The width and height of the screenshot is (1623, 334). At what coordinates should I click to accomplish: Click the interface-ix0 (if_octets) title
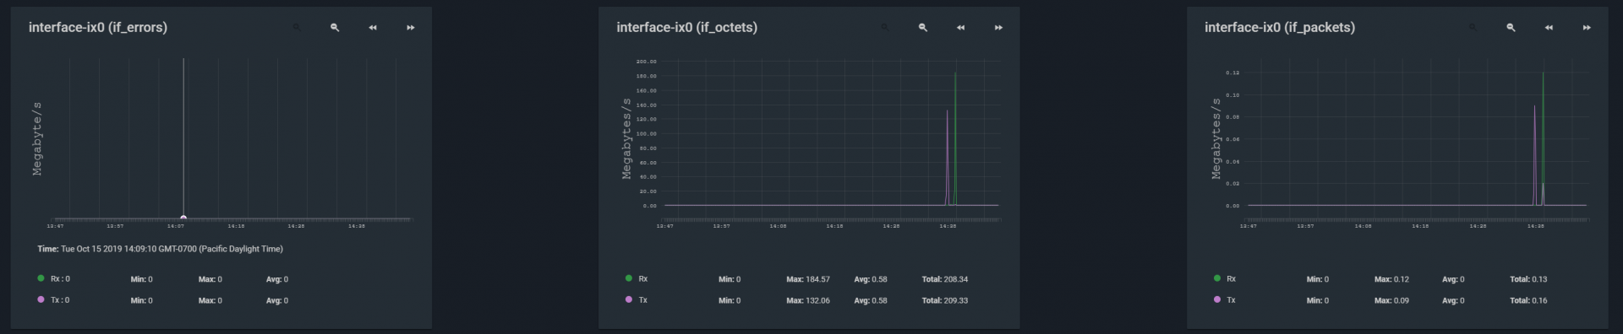[x=686, y=28]
